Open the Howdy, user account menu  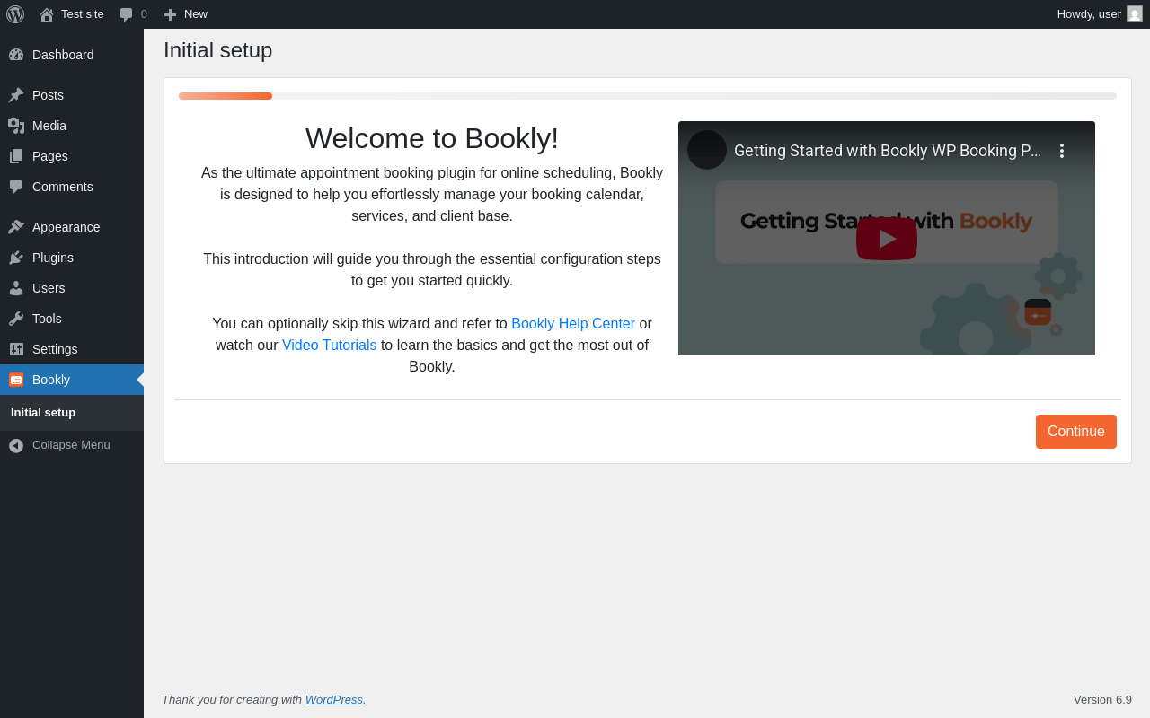point(1100,13)
